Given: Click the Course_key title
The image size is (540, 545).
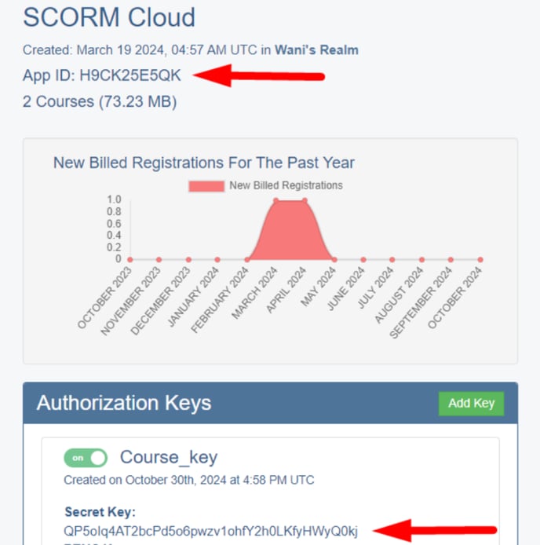Looking at the screenshot, I should click(169, 457).
